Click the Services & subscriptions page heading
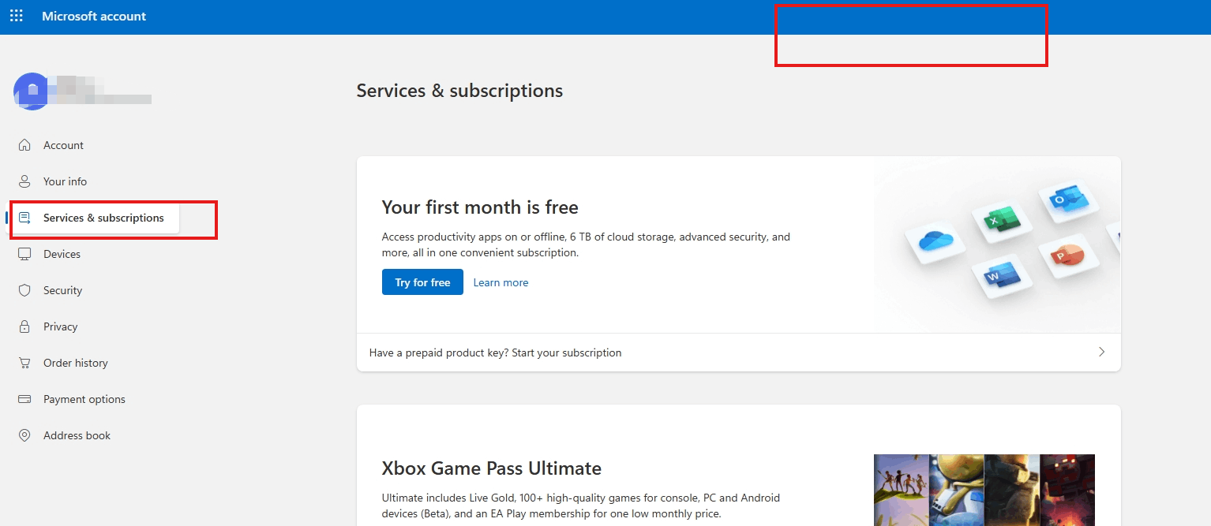The image size is (1211, 526). [459, 91]
